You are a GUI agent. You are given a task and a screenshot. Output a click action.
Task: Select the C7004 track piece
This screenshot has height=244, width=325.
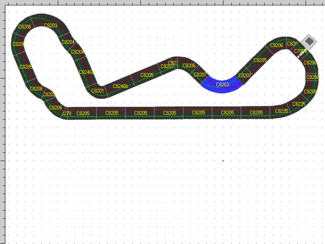click(x=300, y=52)
